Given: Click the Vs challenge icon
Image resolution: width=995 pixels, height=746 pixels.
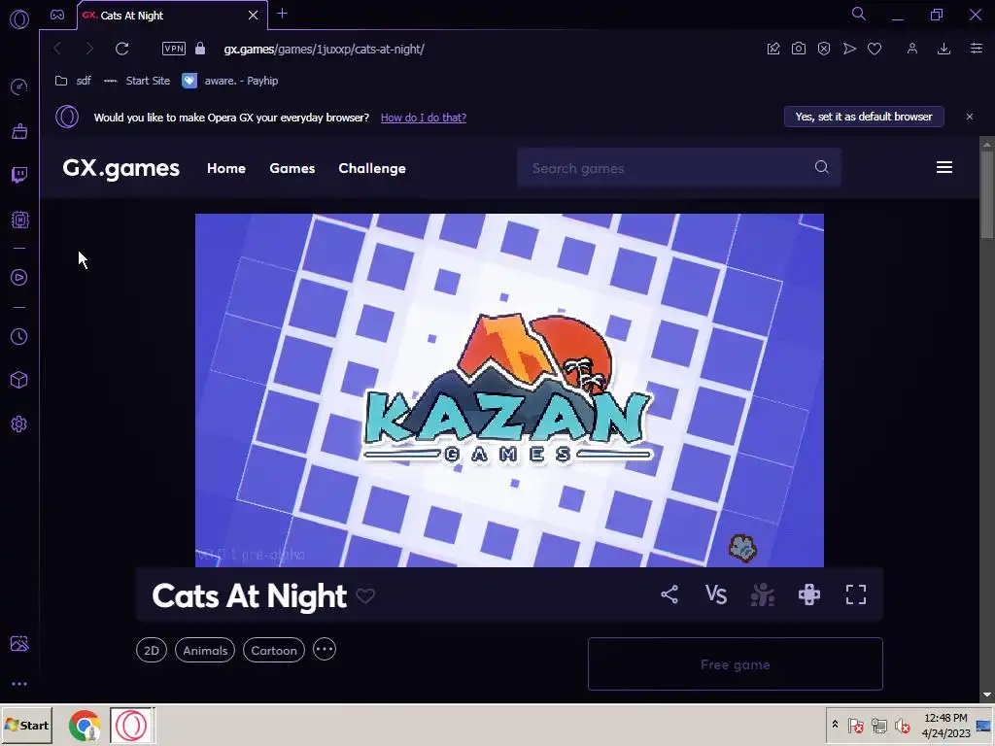Looking at the screenshot, I should [716, 594].
